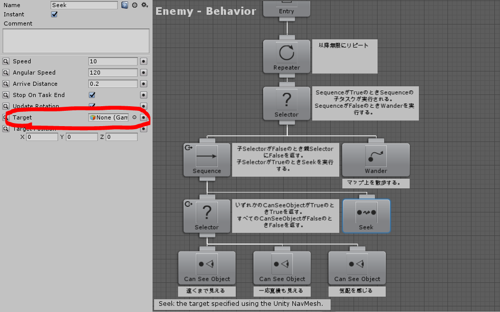Select the Entry node
500x312 pixels.
287,9
